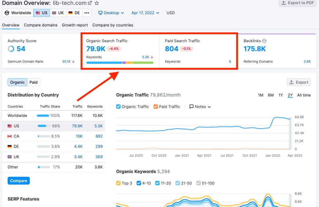Click the Notes flag icon above the chart

click(192, 107)
